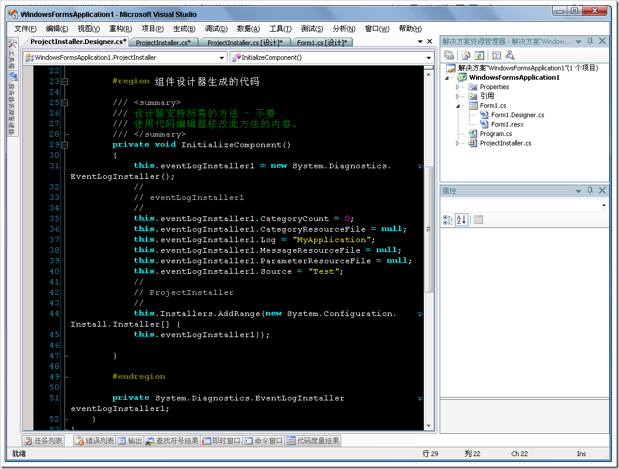
Task: Expand the 引用 references node
Action: [x=458, y=96]
